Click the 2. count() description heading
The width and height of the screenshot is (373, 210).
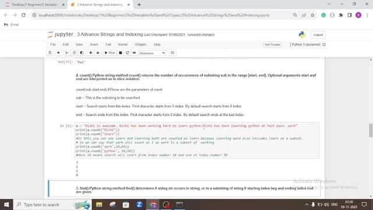pyautogui.click(x=196, y=77)
